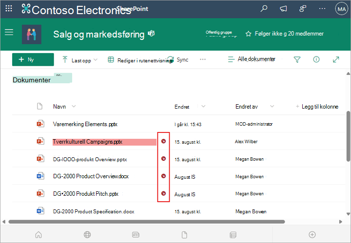Click red status icon for DG-2000 Product Overview

click(164, 176)
